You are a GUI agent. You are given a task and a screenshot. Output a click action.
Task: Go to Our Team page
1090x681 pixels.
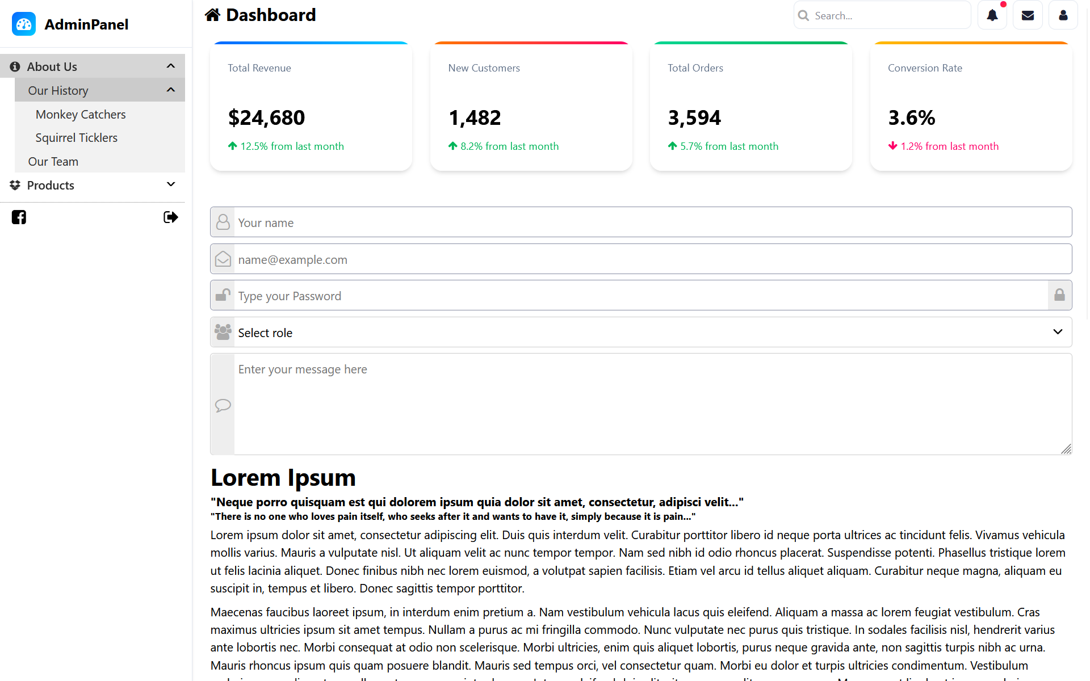click(x=53, y=162)
